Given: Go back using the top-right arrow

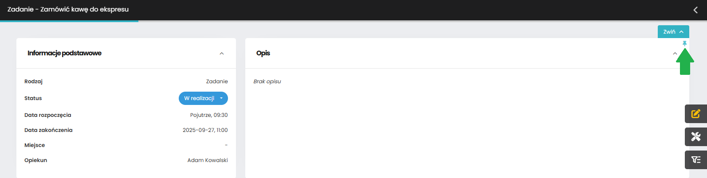Looking at the screenshot, I should (x=695, y=10).
